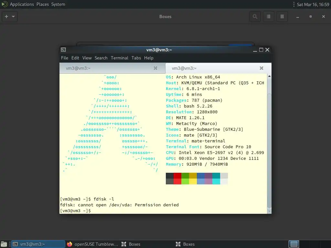
Task: Select the second vm3@vm3:~ terminal tab
Action: 219,68
